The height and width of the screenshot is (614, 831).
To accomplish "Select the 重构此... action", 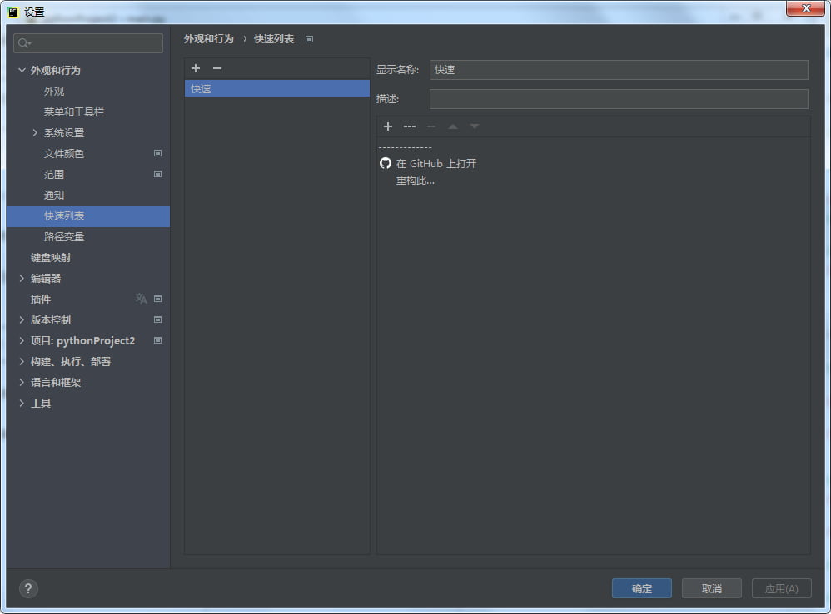I will [415, 181].
